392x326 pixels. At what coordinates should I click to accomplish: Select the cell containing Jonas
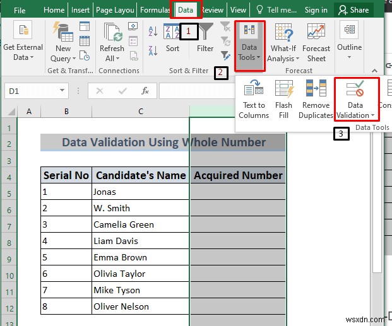(x=141, y=192)
